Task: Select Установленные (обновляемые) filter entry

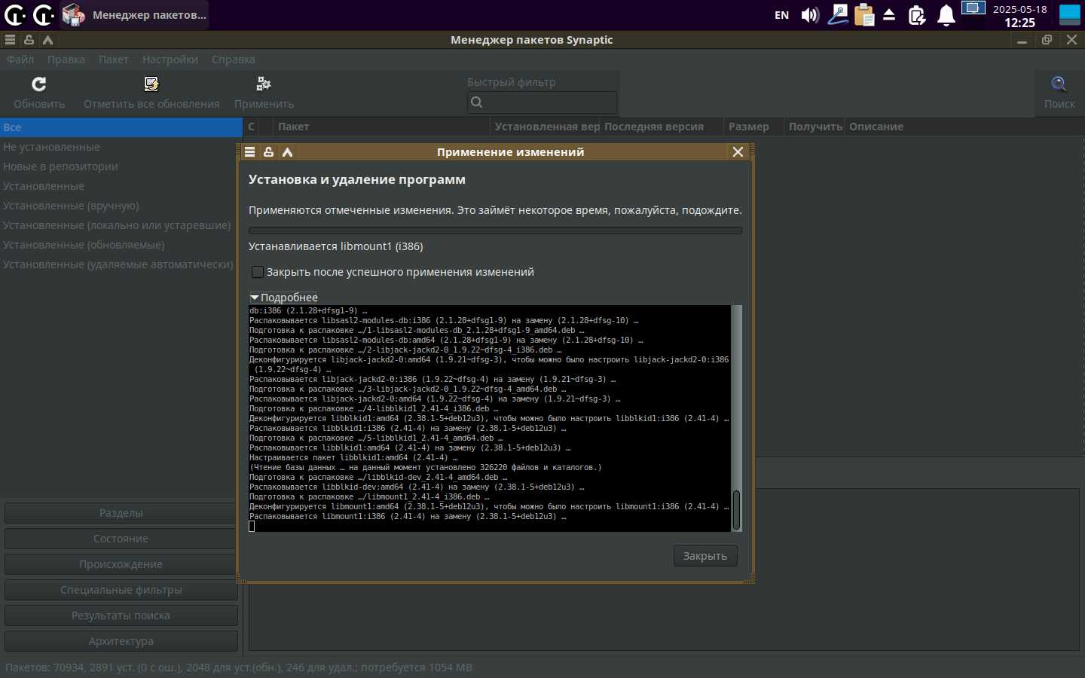Action: point(84,245)
